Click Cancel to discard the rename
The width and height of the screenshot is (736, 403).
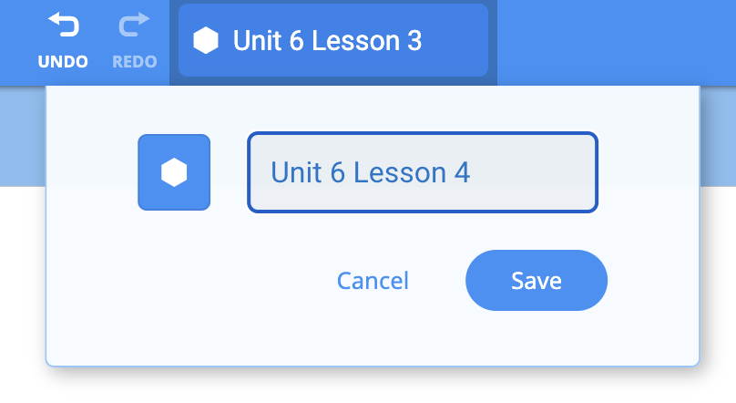click(x=373, y=281)
